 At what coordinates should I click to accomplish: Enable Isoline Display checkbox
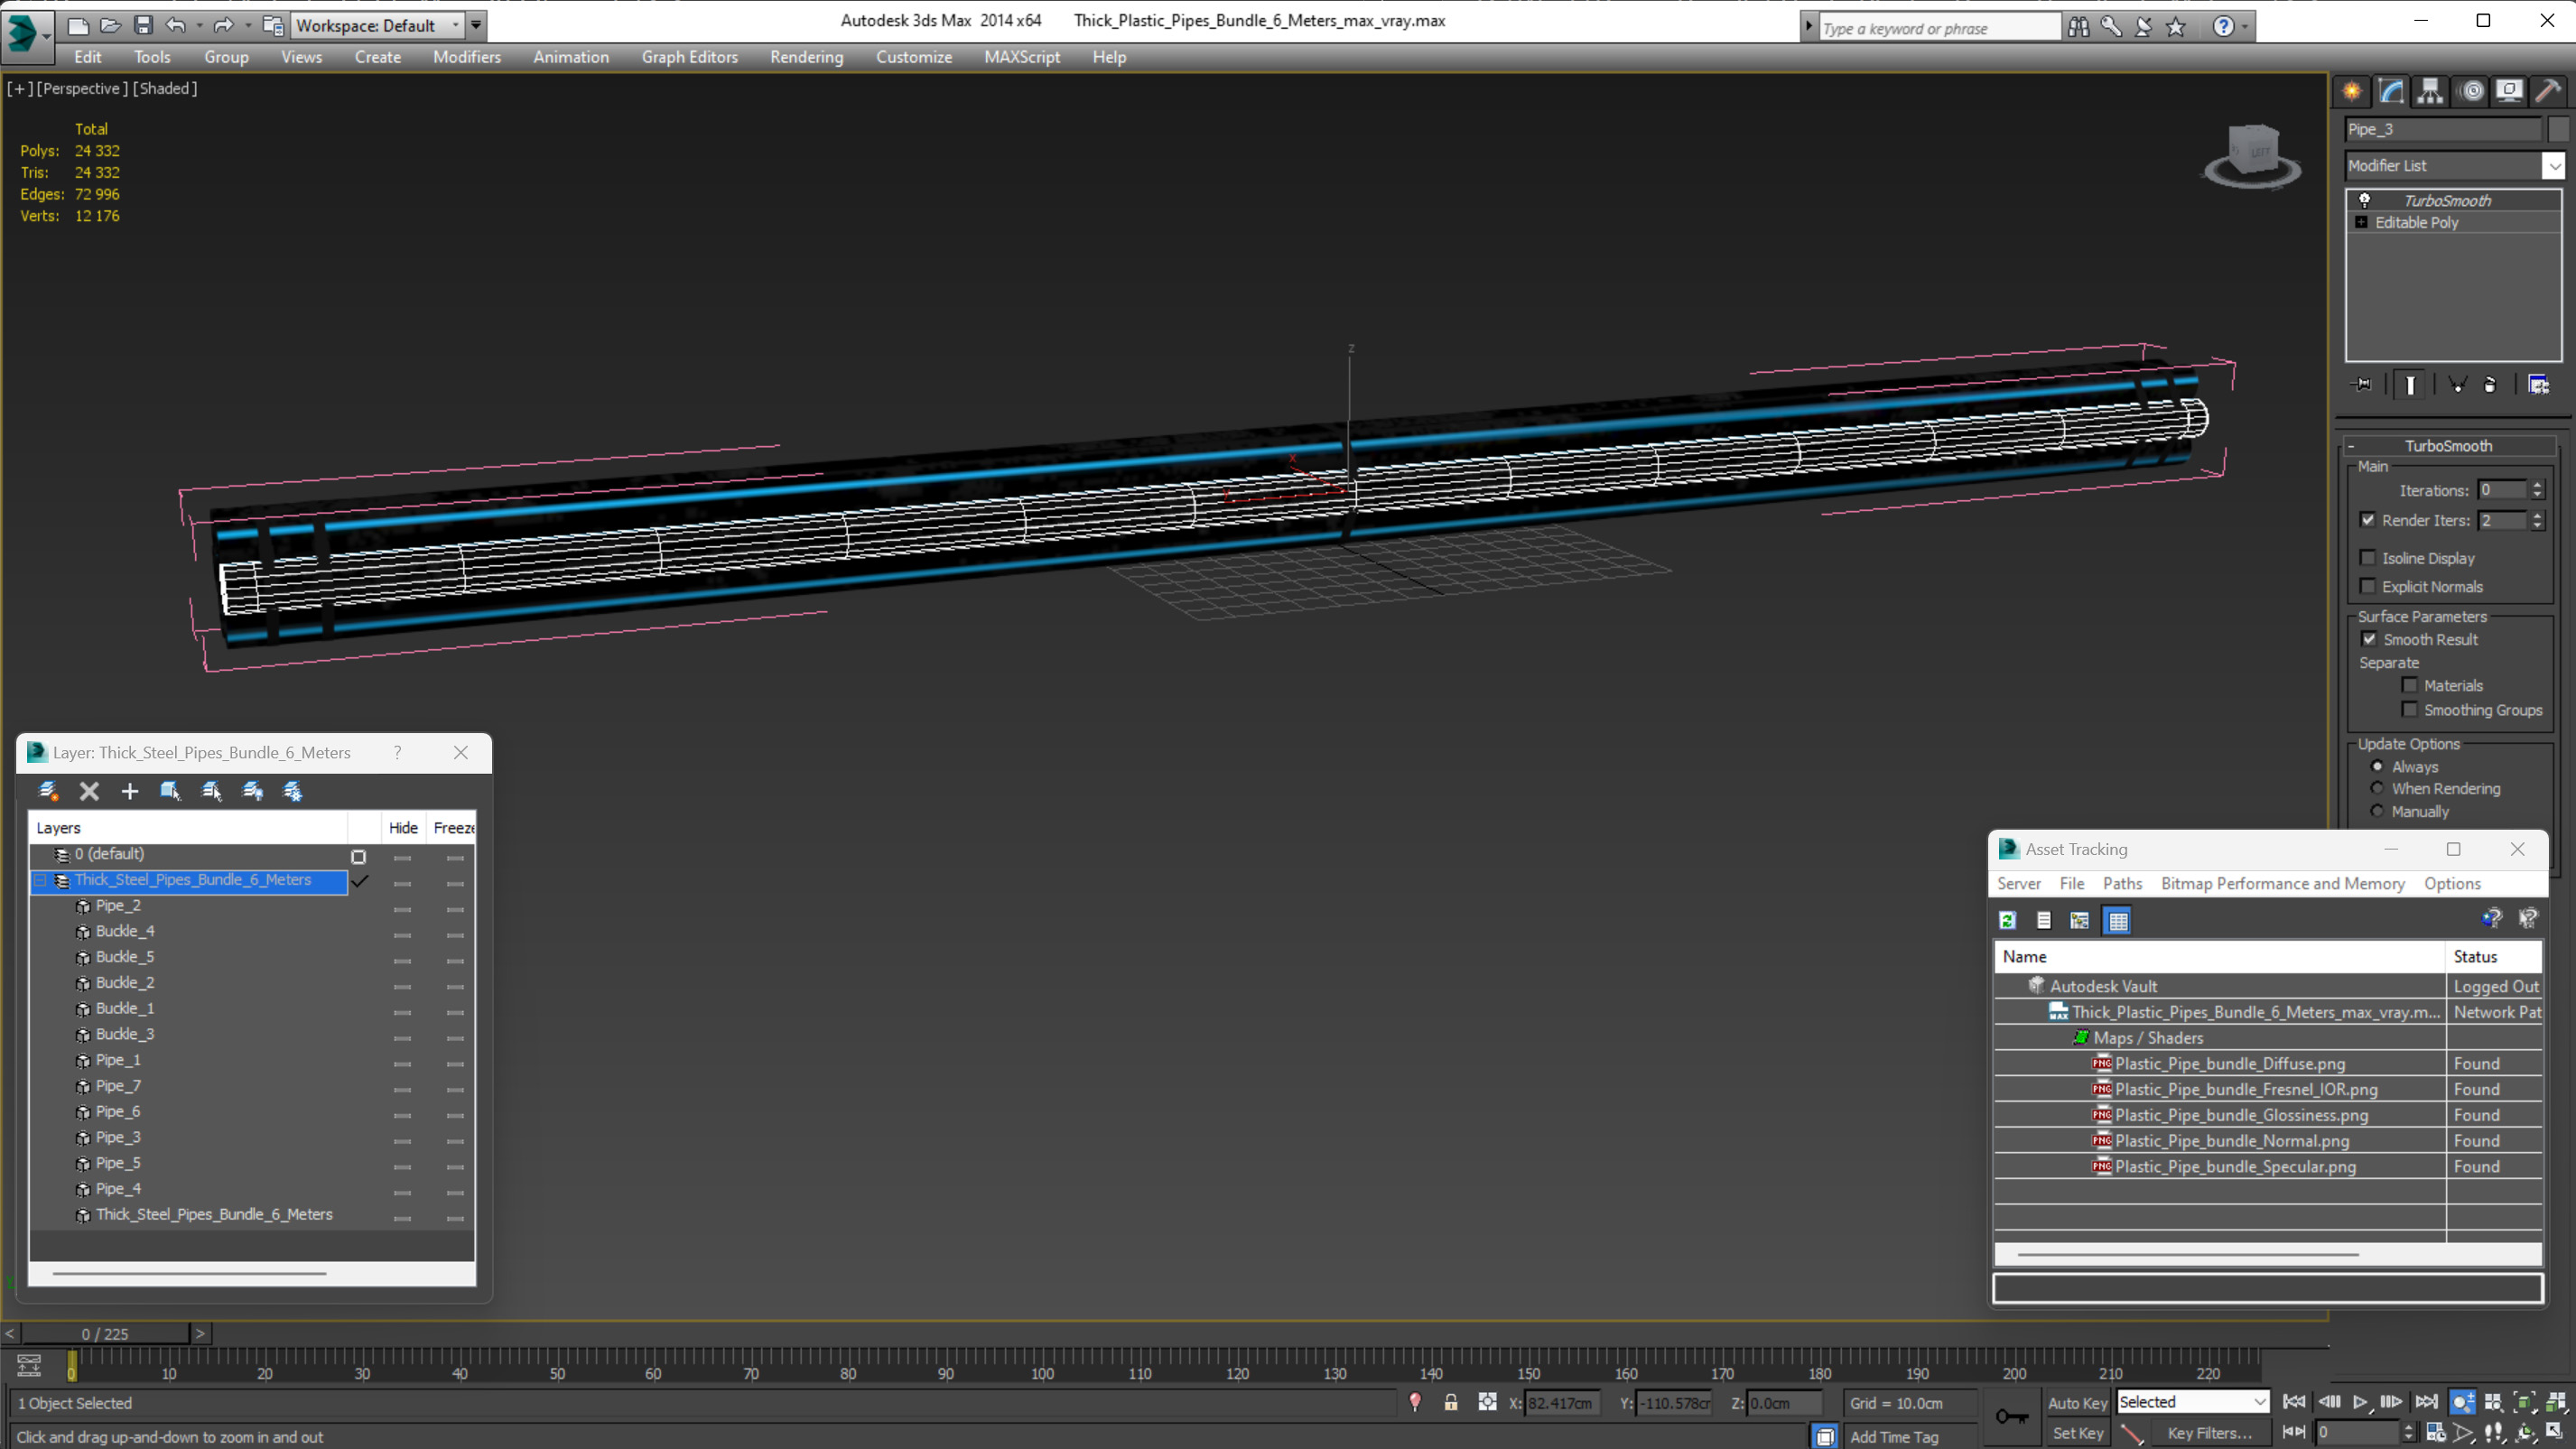(x=2367, y=558)
